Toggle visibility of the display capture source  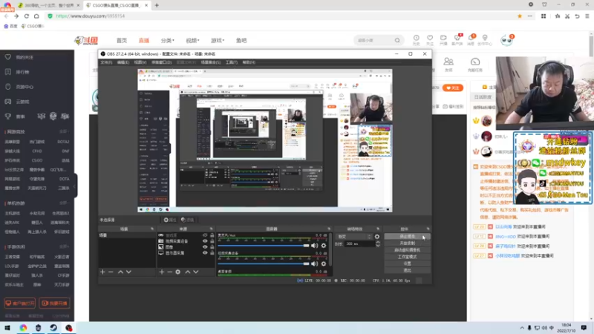coord(205,252)
